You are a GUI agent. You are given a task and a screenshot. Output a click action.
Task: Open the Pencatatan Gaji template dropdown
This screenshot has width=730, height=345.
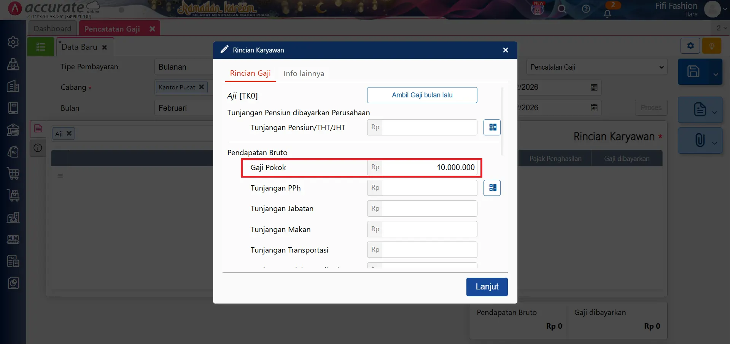coord(596,67)
